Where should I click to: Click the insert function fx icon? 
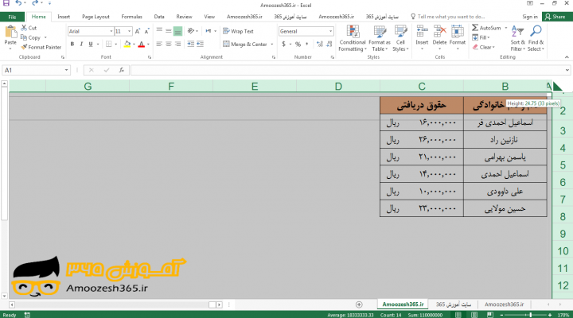point(121,70)
